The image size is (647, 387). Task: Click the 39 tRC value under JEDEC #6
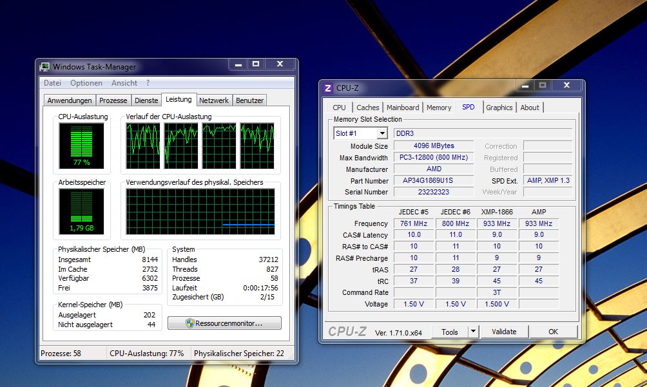[x=456, y=281]
